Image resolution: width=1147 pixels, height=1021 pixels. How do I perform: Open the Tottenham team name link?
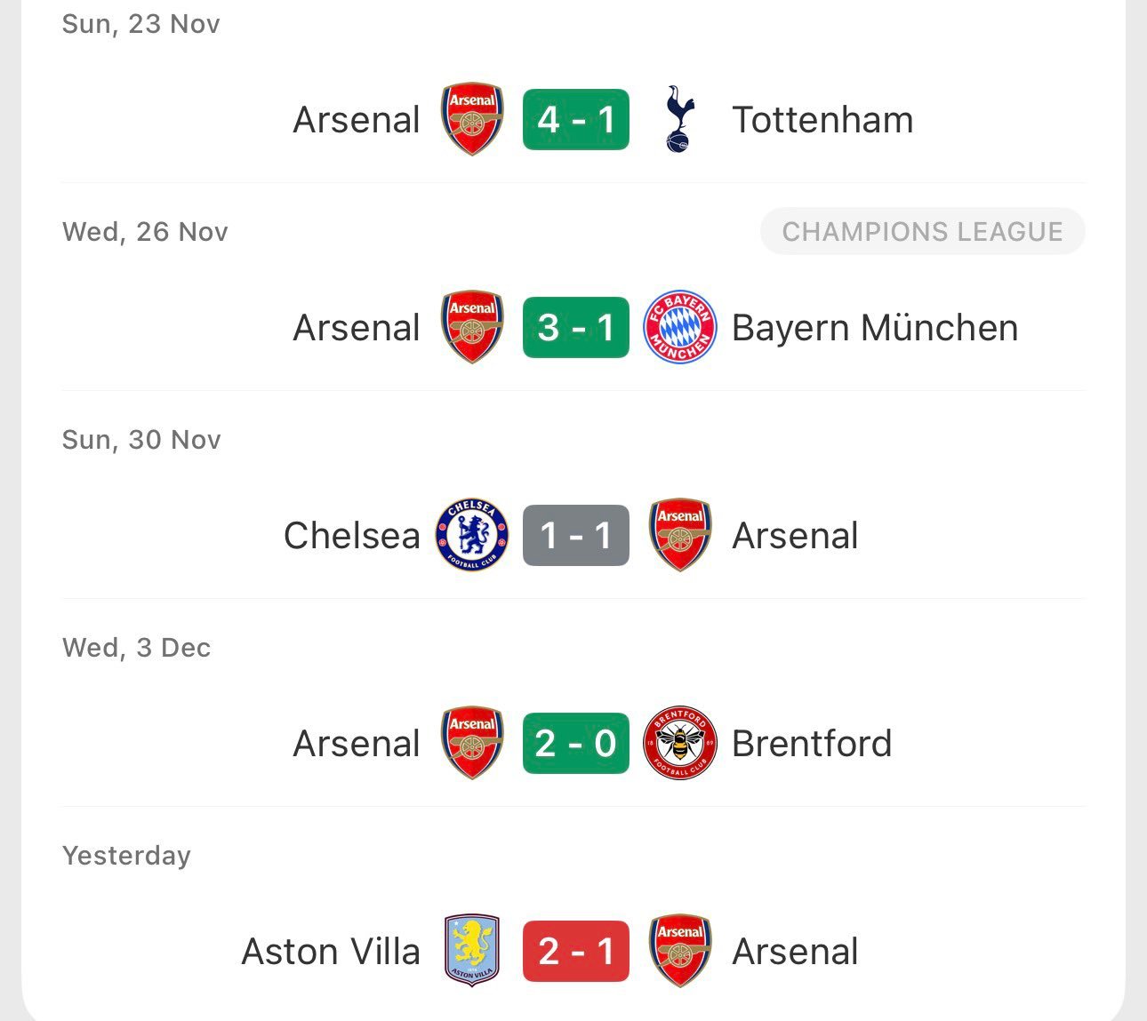822,120
